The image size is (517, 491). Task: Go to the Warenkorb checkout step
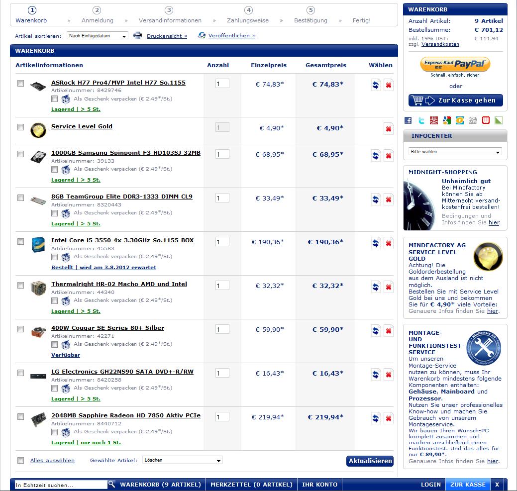31,15
